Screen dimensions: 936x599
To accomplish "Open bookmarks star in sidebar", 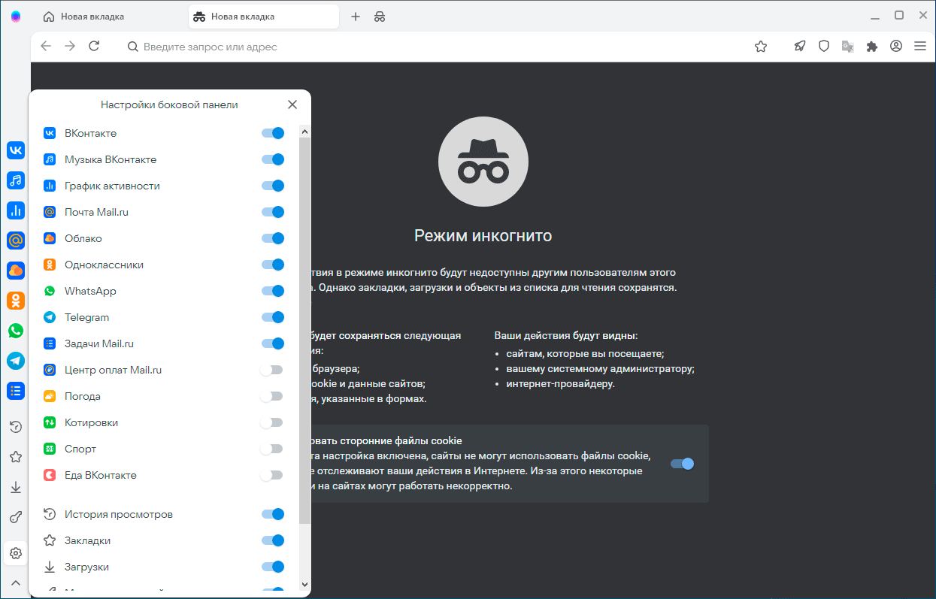I will pos(16,457).
